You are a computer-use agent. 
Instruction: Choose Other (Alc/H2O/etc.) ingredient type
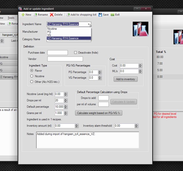click(32, 82)
